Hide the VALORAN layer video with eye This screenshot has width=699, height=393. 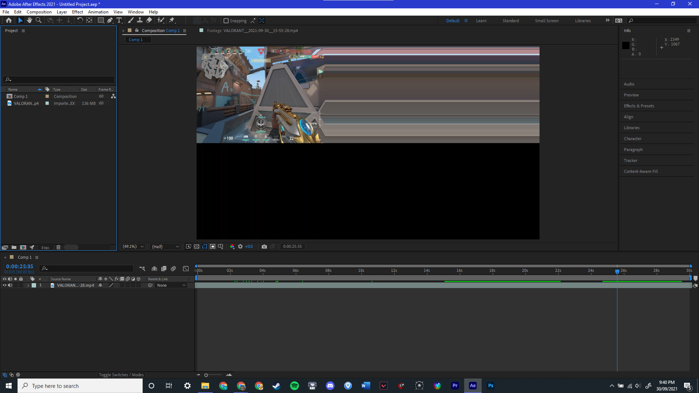[x=4, y=285]
